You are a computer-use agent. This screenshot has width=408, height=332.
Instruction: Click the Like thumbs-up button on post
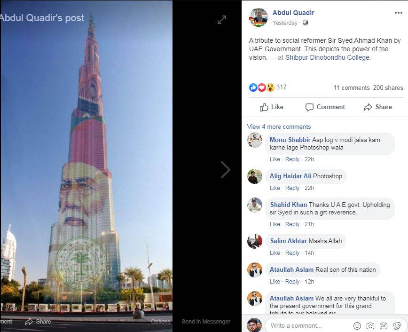point(272,107)
